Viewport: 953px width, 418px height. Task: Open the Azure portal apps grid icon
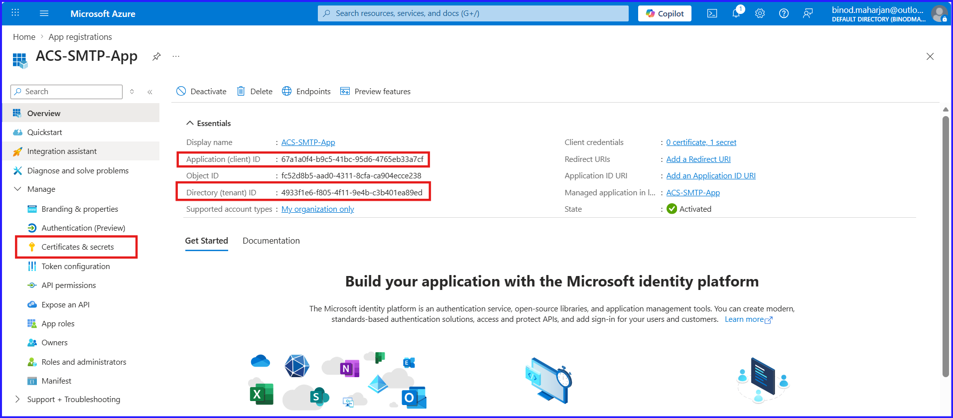point(15,13)
